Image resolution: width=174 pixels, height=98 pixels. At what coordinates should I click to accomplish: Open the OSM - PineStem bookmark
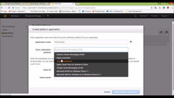click(x=115, y=11)
